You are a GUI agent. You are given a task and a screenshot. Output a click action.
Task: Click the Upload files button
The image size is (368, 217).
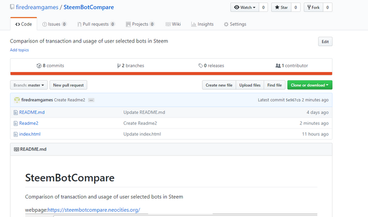tap(250, 85)
